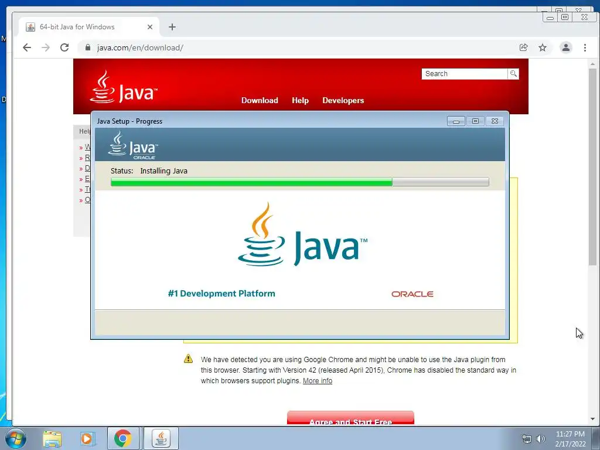Viewport: 600px width, 450px height.
Task: Open the Chrome profile avatar menu
Action: [566, 47]
